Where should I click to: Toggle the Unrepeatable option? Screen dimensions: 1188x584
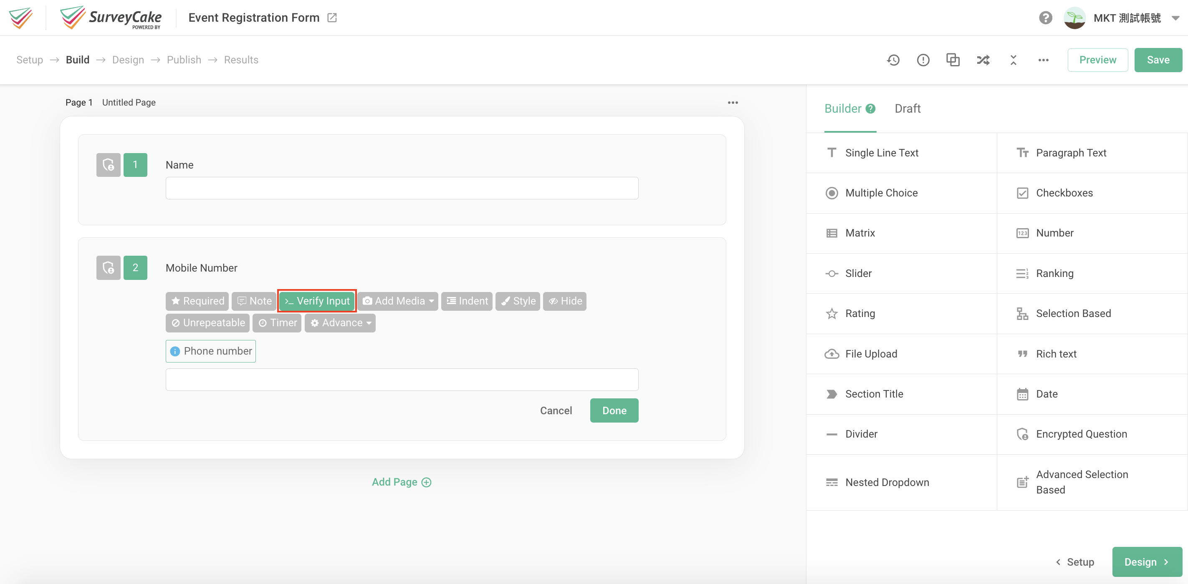207,322
